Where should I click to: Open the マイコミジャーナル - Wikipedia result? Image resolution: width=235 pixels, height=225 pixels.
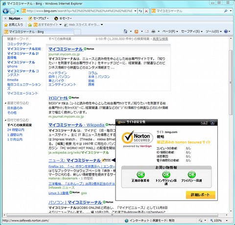tap(76, 125)
